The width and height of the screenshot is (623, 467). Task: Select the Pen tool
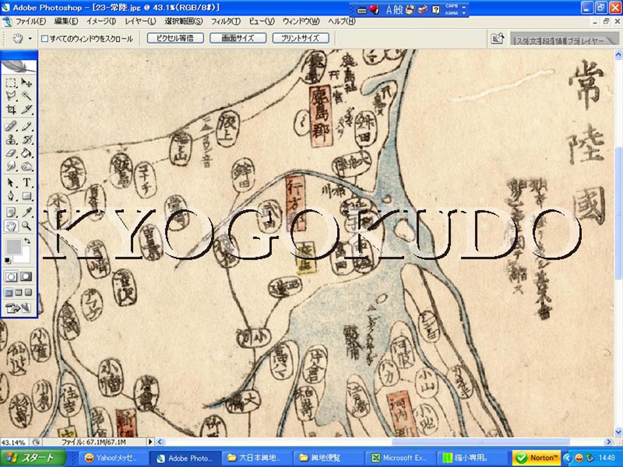[11, 196]
